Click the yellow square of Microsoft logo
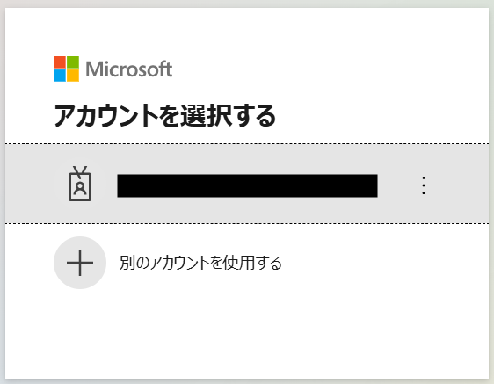Screen dimensions: 494x384 click(x=73, y=76)
